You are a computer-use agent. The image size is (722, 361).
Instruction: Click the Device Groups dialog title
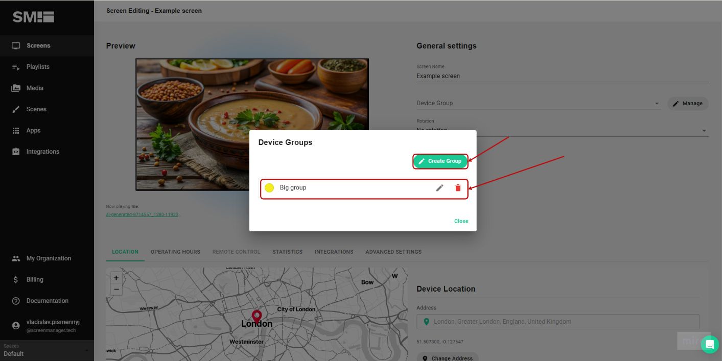click(x=285, y=142)
